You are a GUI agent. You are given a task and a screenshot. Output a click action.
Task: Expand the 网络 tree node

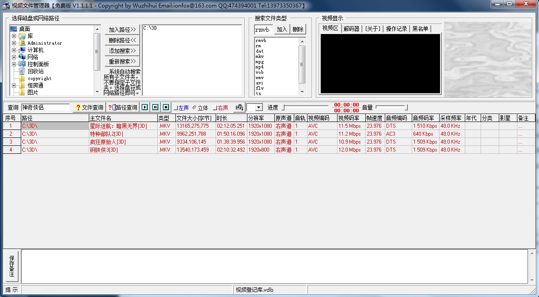(x=14, y=57)
